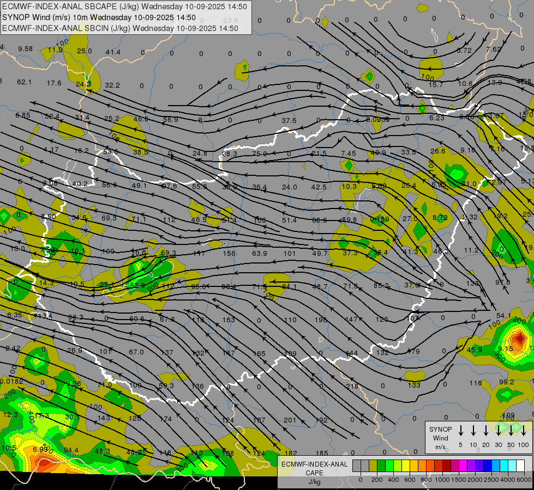Click the J/kg unit label in legend
The image size is (534, 490).
click(x=314, y=482)
